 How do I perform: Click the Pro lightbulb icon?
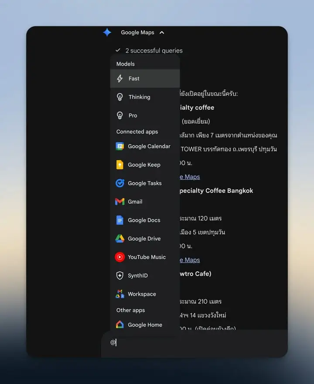(x=119, y=115)
